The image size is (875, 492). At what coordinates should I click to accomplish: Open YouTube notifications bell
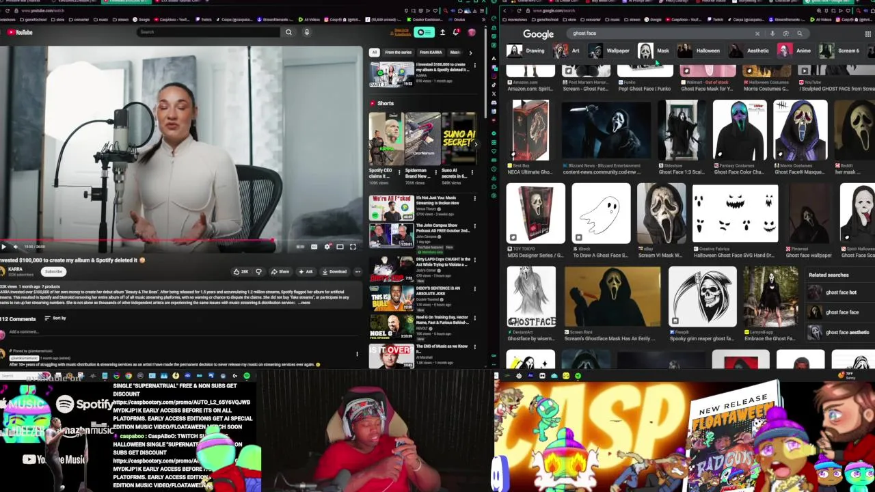[x=456, y=32]
